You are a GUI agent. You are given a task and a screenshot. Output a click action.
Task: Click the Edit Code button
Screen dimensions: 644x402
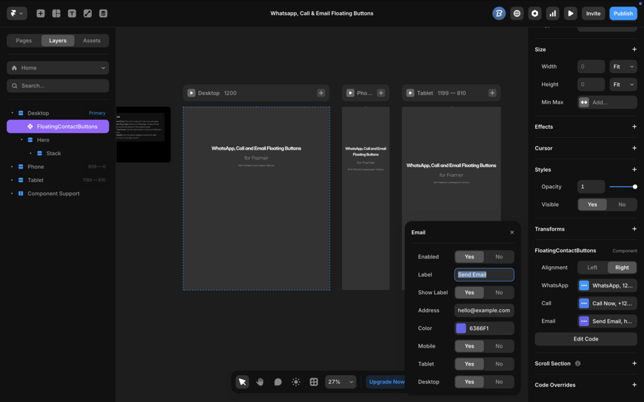(x=586, y=339)
